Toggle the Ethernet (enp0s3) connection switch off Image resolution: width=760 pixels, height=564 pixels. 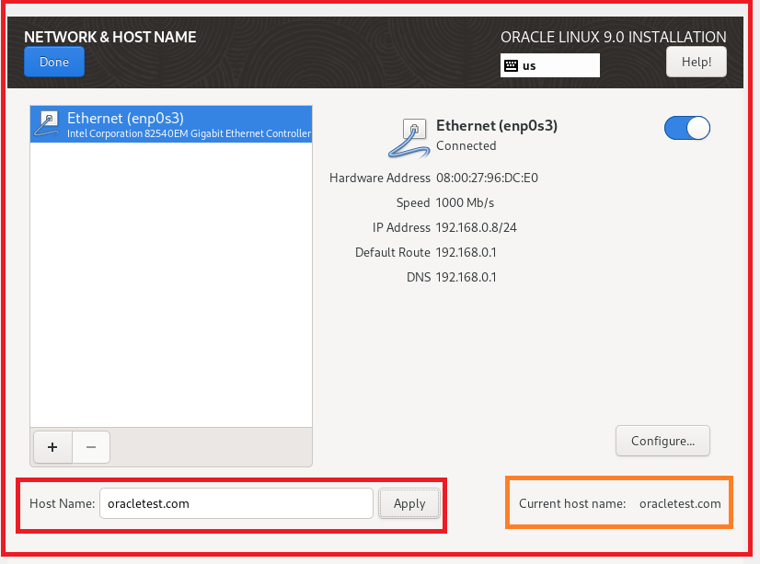686,128
